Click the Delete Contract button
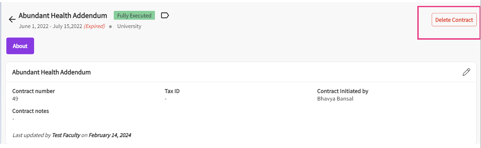 tap(454, 20)
